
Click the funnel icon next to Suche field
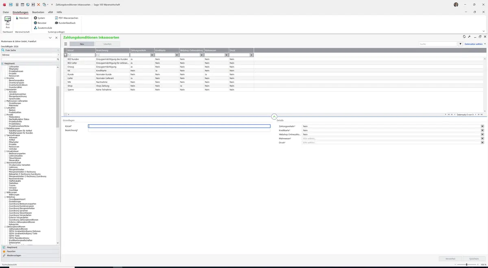click(x=461, y=44)
